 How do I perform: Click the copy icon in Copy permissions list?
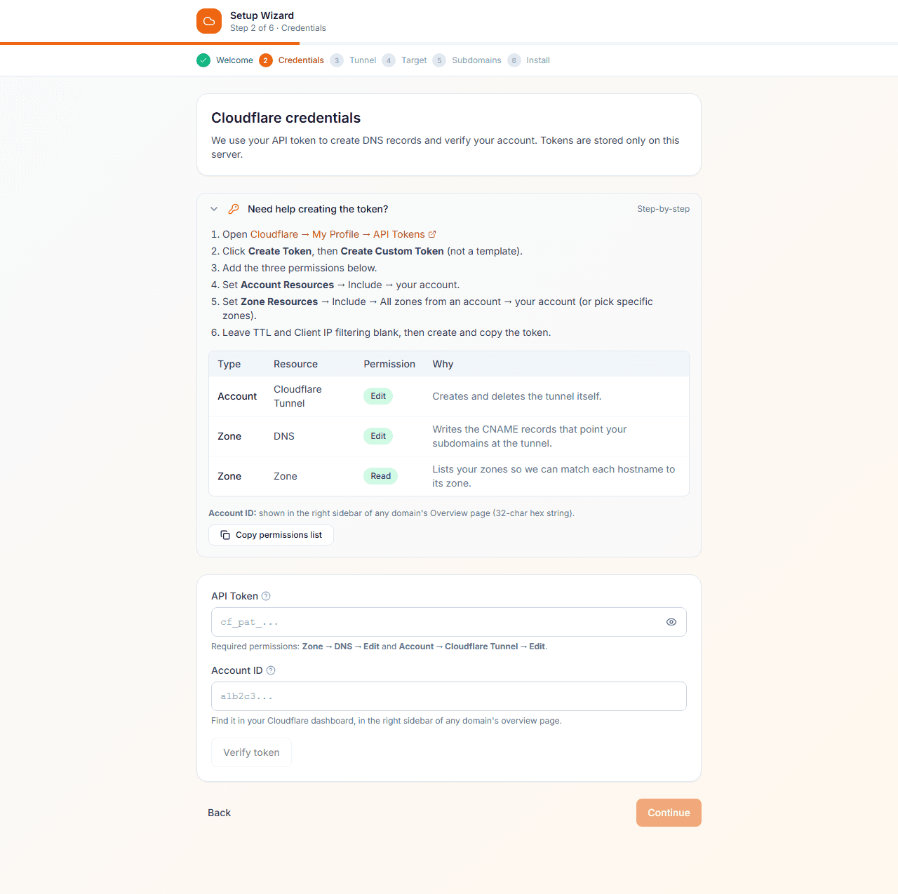pos(225,535)
